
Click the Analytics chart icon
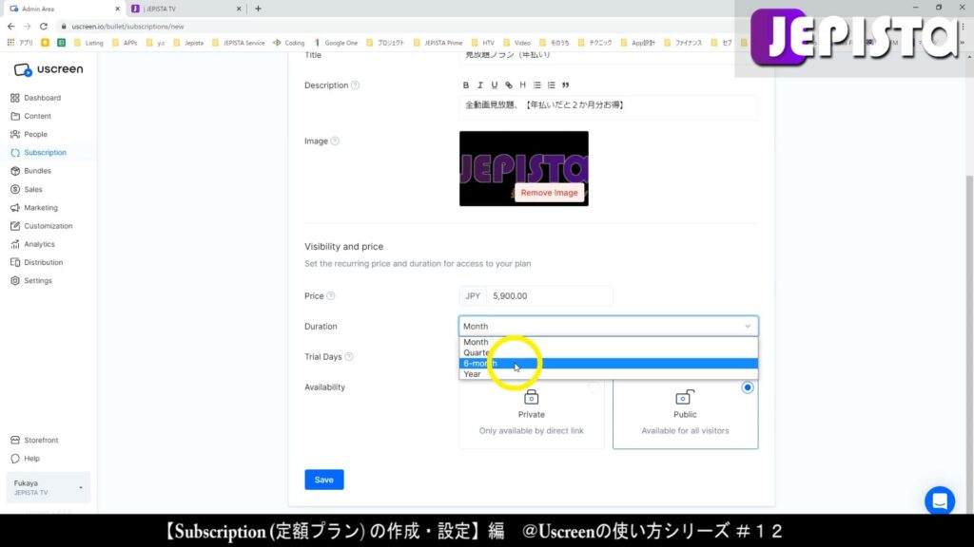[15, 244]
